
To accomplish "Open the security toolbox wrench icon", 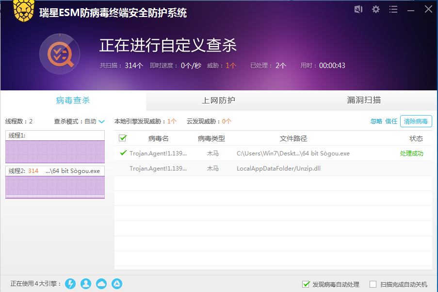I will tap(358, 9).
